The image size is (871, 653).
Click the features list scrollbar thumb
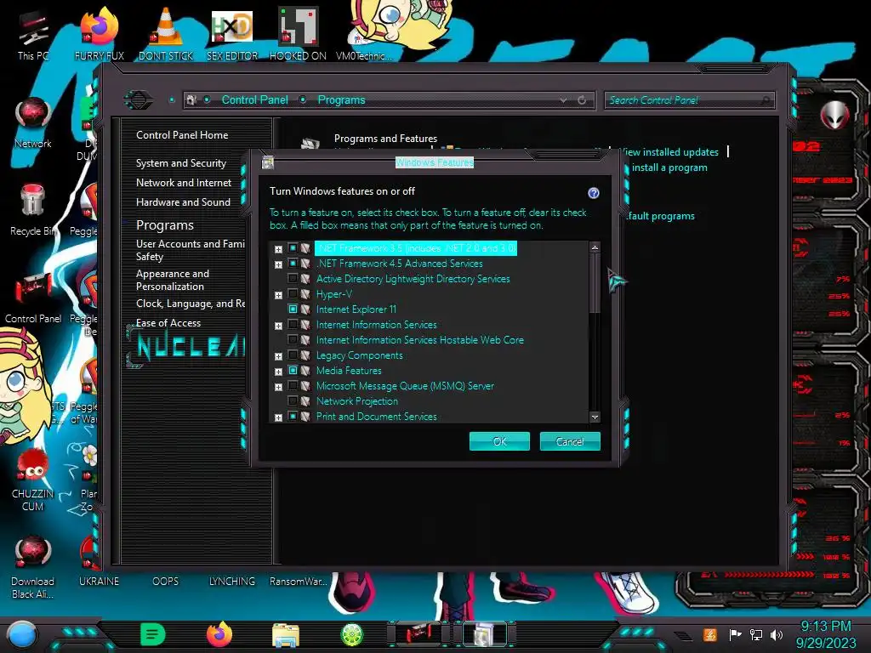pyautogui.click(x=595, y=284)
